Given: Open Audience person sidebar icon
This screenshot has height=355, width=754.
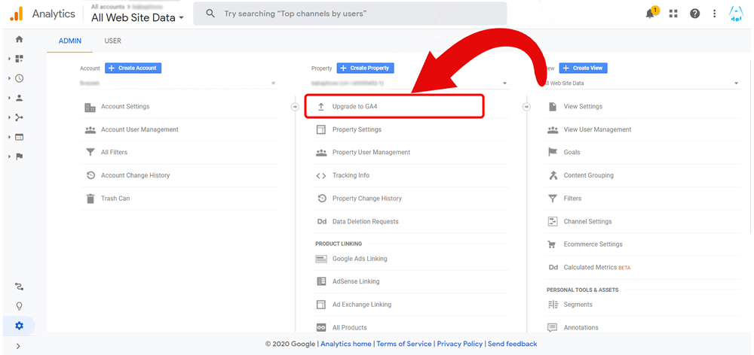Looking at the screenshot, I should pyautogui.click(x=20, y=98).
